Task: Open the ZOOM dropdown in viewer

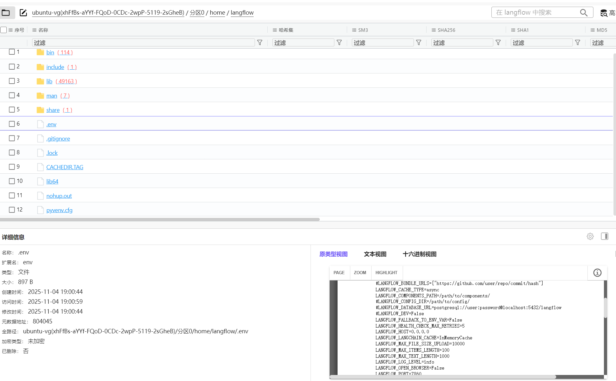Action: (x=360, y=273)
